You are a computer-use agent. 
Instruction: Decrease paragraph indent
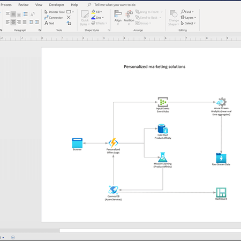tap(31, 22)
